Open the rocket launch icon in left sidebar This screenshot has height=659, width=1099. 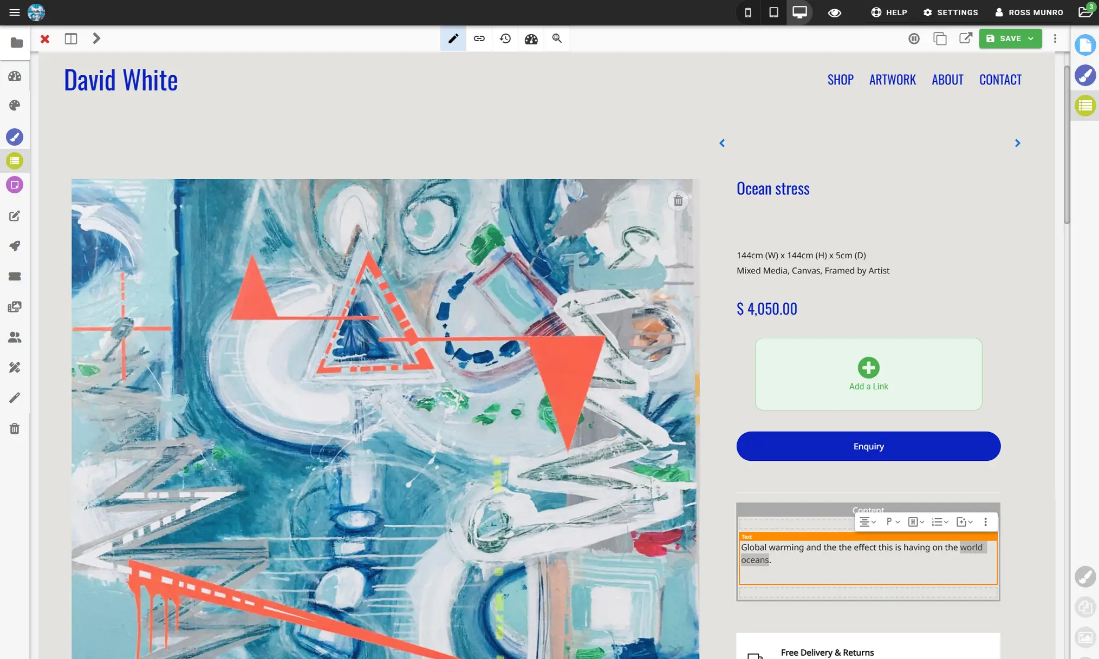pyautogui.click(x=15, y=246)
